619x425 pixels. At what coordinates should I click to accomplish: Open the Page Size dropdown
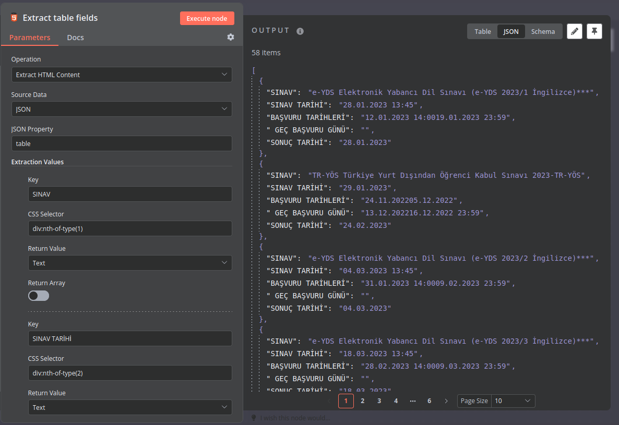tap(513, 401)
